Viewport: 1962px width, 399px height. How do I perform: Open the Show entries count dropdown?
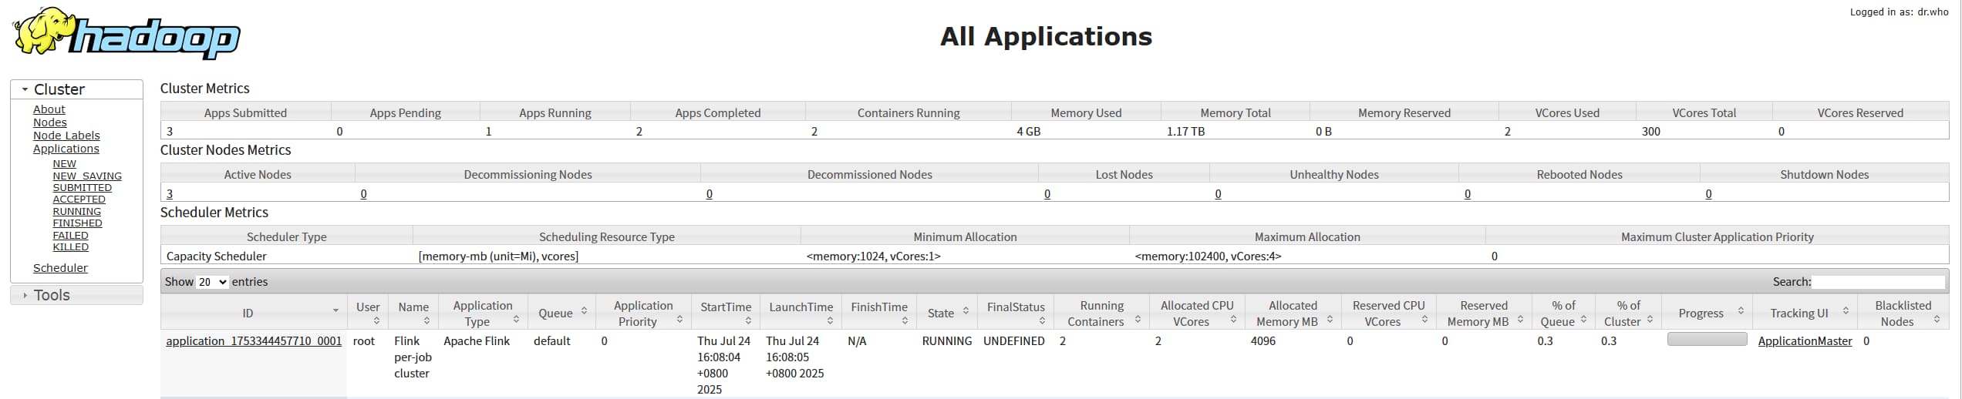(x=212, y=282)
